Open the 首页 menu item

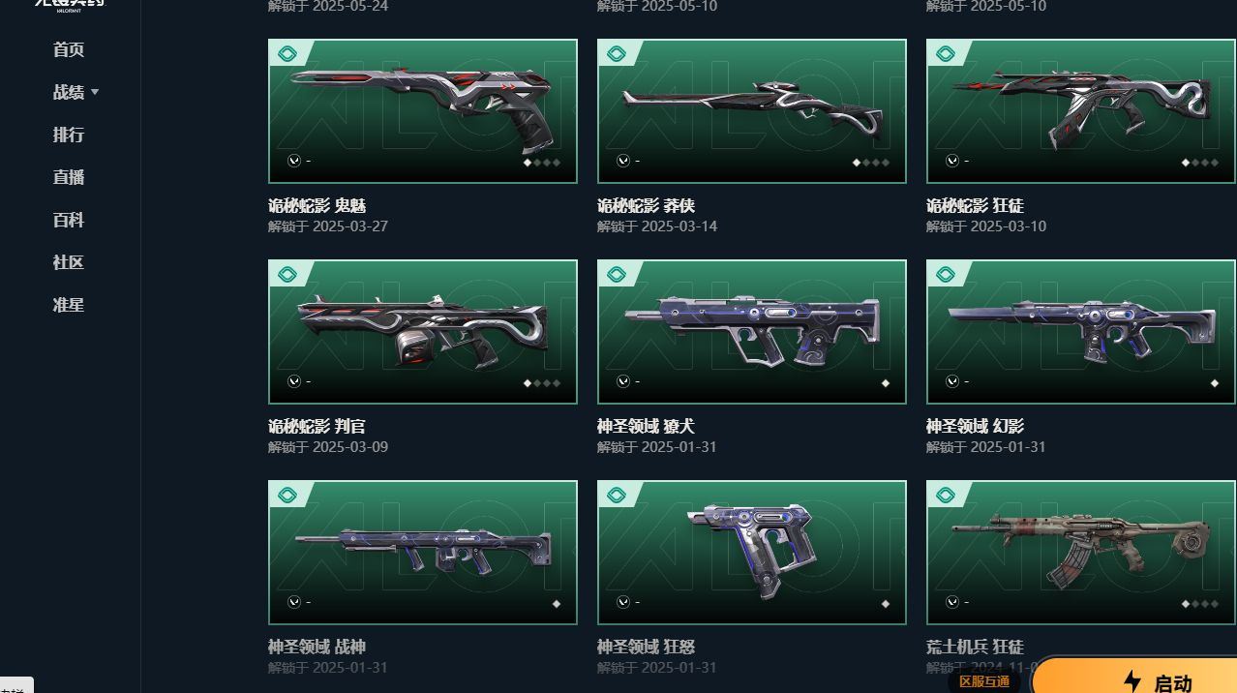(69, 49)
